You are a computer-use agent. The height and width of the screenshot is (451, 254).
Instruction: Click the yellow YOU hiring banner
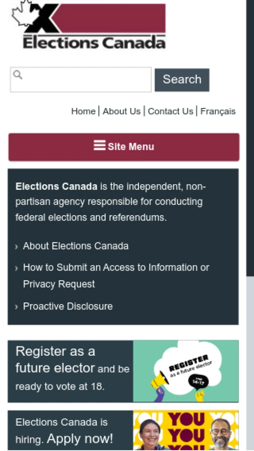pyautogui.click(x=186, y=432)
